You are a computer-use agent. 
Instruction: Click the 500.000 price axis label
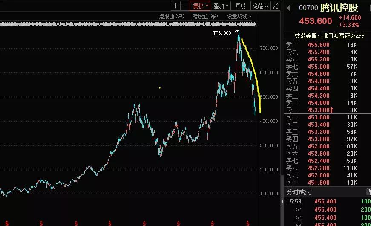coord(269,97)
